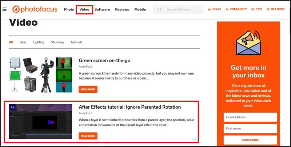Screen dimensions: 291x147
Task: Click the Photofocus logo
Action: 35,9
